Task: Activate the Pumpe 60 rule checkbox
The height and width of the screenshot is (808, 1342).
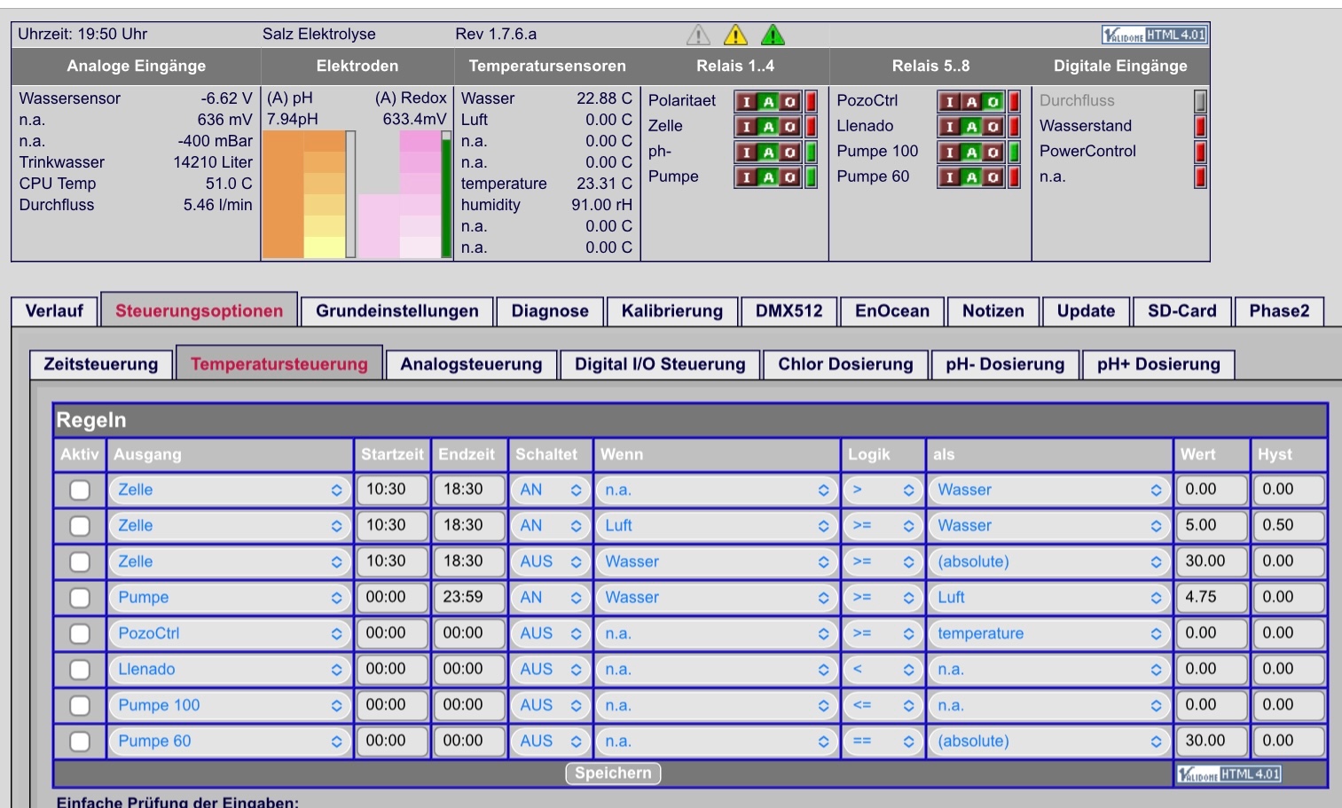Action: pyautogui.click(x=80, y=741)
